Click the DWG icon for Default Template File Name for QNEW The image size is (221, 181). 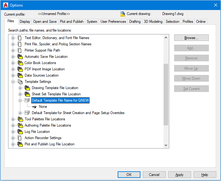27,100
